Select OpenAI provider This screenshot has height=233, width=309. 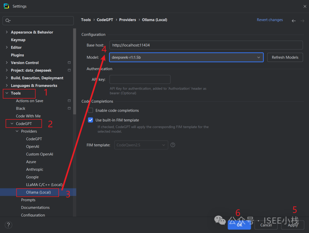(x=33, y=147)
